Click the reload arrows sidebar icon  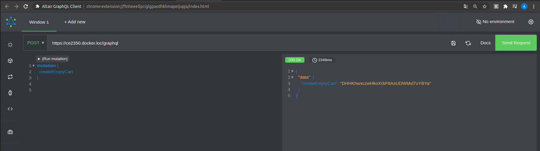pyautogui.click(x=10, y=77)
